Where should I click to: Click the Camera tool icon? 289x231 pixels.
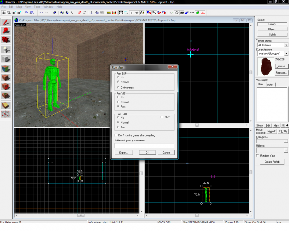(x=6, y=40)
